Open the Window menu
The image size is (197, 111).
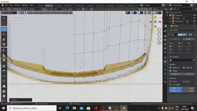click(x=25, y=5)
